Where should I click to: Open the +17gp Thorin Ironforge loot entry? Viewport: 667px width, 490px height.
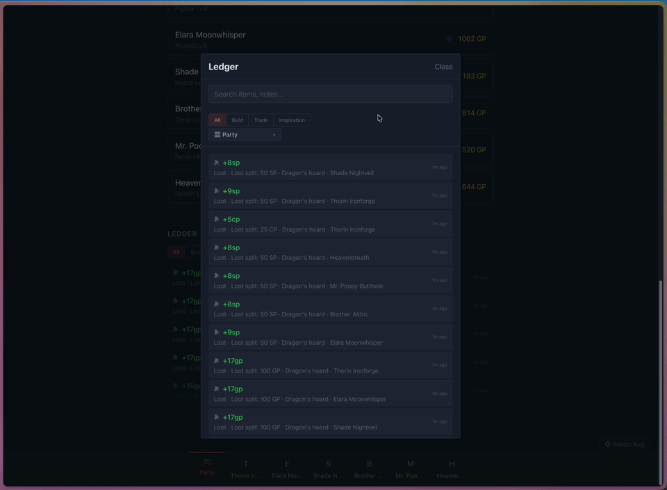point(331,366)
